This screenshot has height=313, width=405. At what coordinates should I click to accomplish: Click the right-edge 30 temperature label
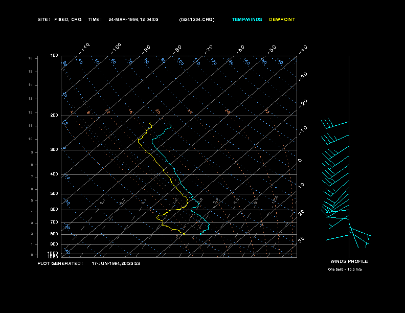pyautogui.click(x=301, y=239)
